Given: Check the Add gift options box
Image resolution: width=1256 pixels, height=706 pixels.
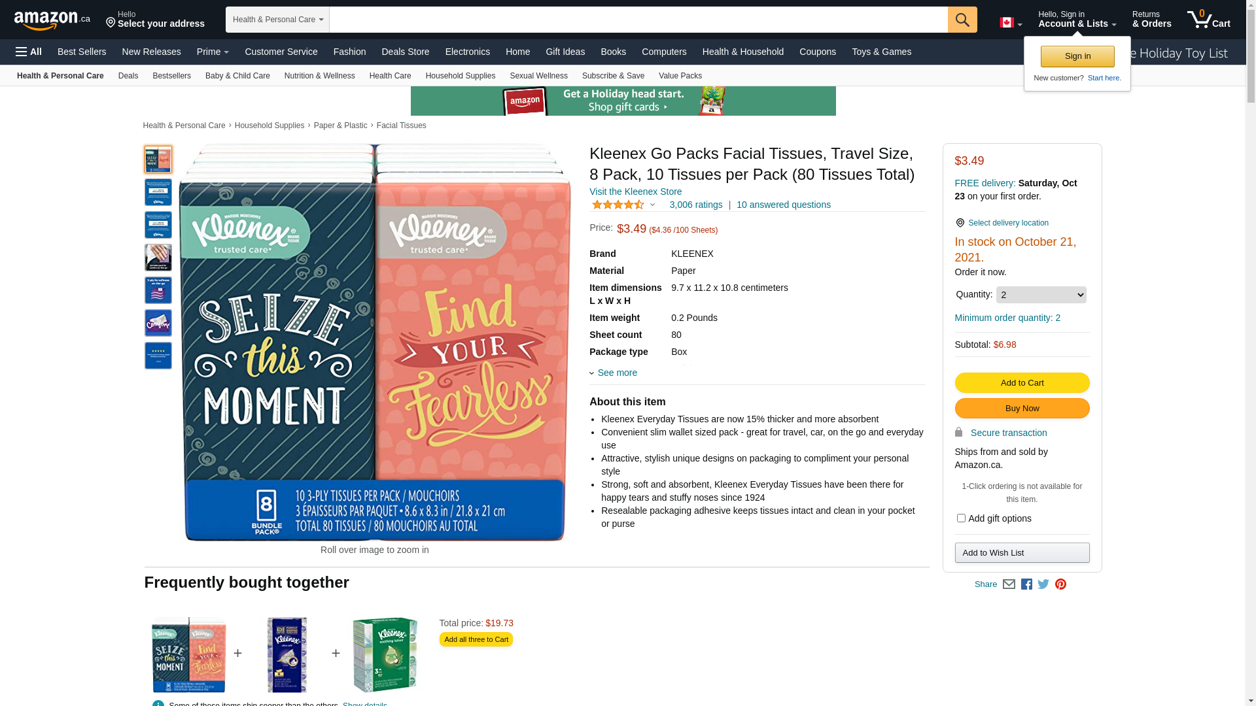Looking at the screenshot, I should 961,518.
